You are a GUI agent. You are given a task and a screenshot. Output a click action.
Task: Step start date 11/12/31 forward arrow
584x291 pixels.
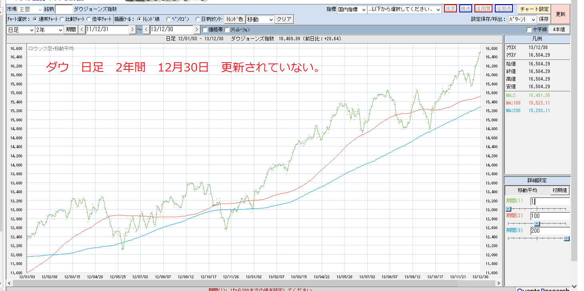(132, 29)
